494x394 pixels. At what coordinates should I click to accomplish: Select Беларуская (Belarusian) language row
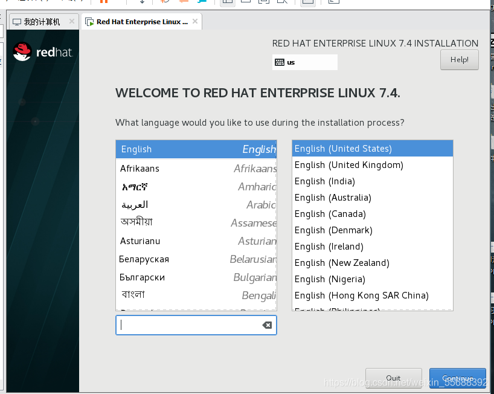tap(196, 259)
